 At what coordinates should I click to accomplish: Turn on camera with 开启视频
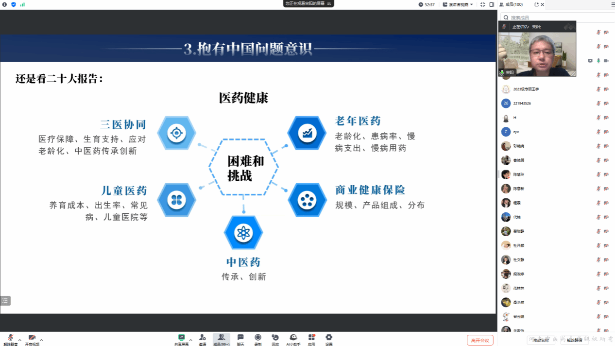[x=32, y=340]
